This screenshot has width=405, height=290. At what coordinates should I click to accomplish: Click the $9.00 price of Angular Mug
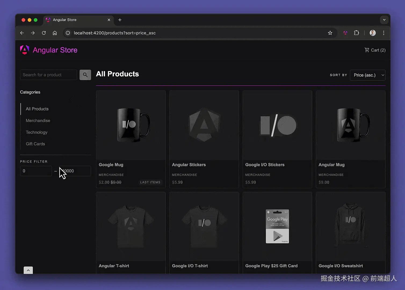[324, 182]
